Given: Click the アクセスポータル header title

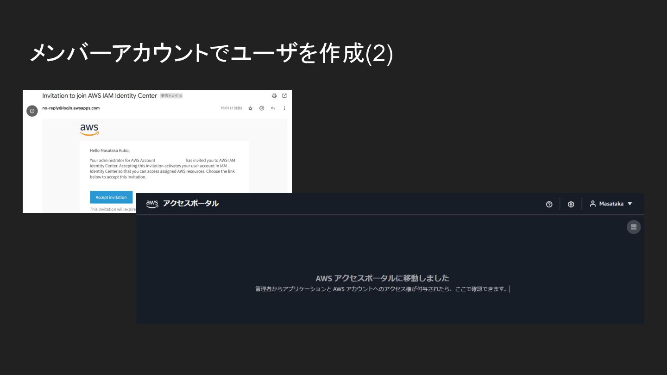Looking at the screenshot, I should pos(191,204).
